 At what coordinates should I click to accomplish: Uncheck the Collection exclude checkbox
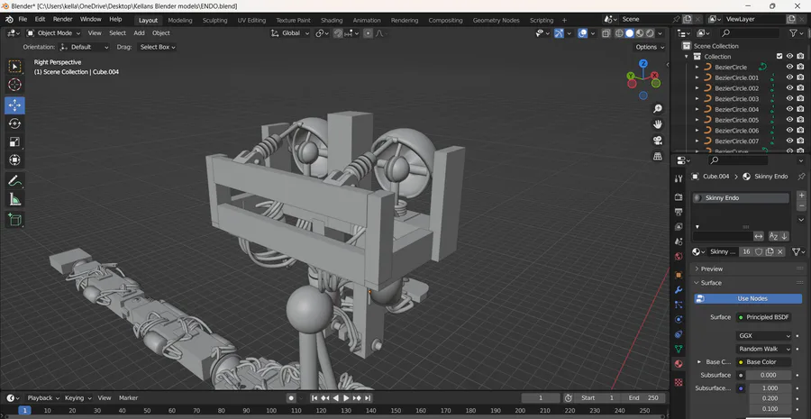[779, 57]
